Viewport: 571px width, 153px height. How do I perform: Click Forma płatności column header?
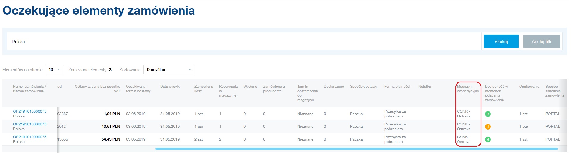pos(397,87)
